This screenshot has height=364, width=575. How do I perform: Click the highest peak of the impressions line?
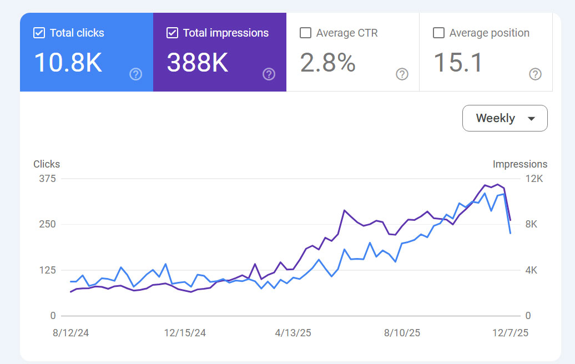click(497, 185)
